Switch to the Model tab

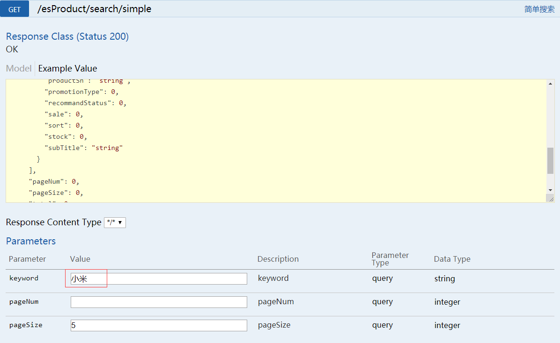[19, 68]
